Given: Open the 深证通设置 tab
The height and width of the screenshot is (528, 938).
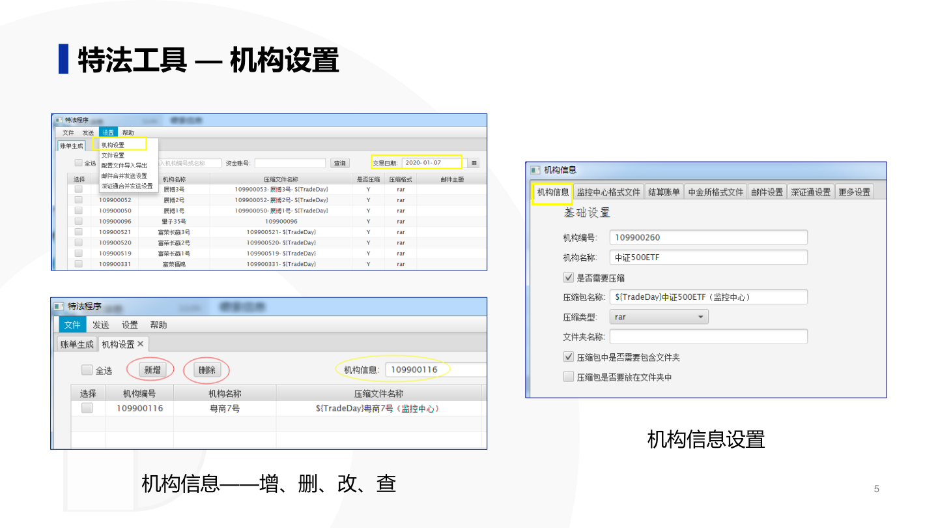Looking at the screenshot, I should point(810,192).
